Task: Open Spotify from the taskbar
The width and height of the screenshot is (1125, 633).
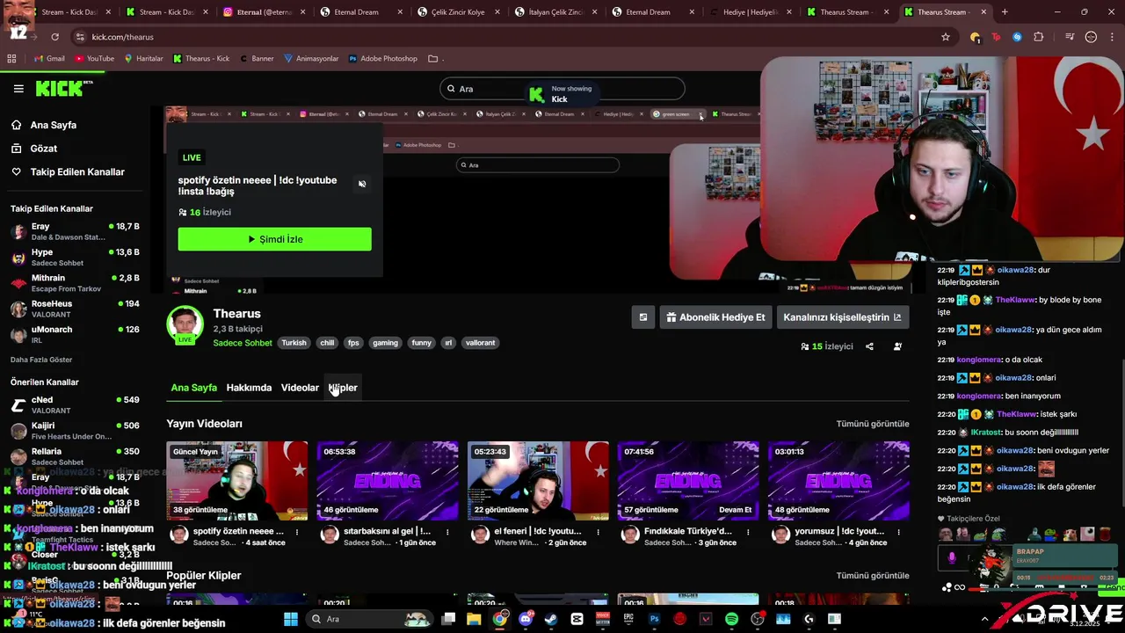Action: pyautogui.click(x=732, y=619)
